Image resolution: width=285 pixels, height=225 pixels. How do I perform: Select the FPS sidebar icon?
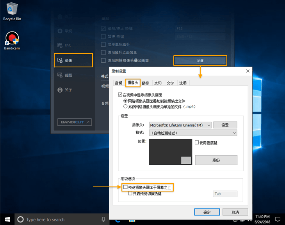click(60, 46)
